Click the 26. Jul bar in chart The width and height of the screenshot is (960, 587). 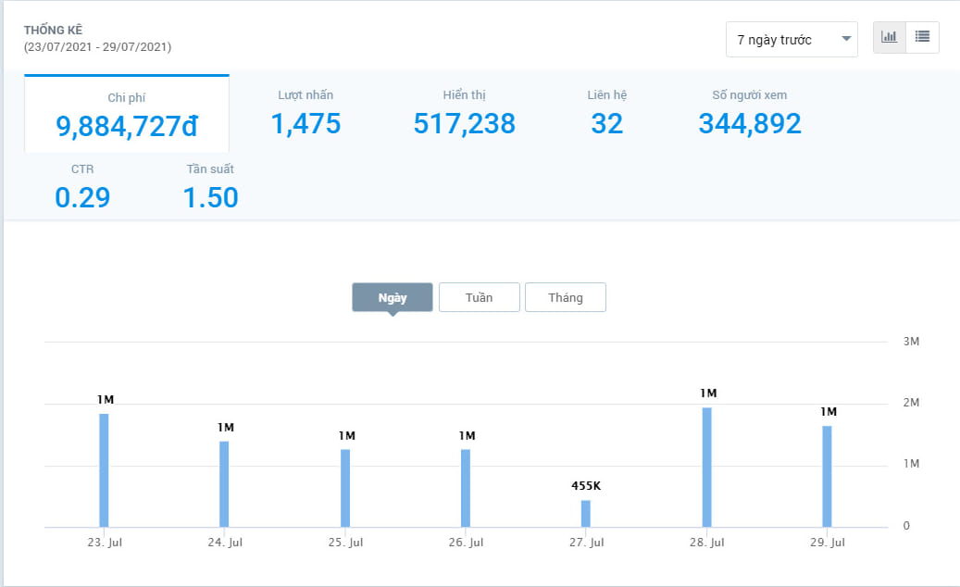(x=466, y=488)
